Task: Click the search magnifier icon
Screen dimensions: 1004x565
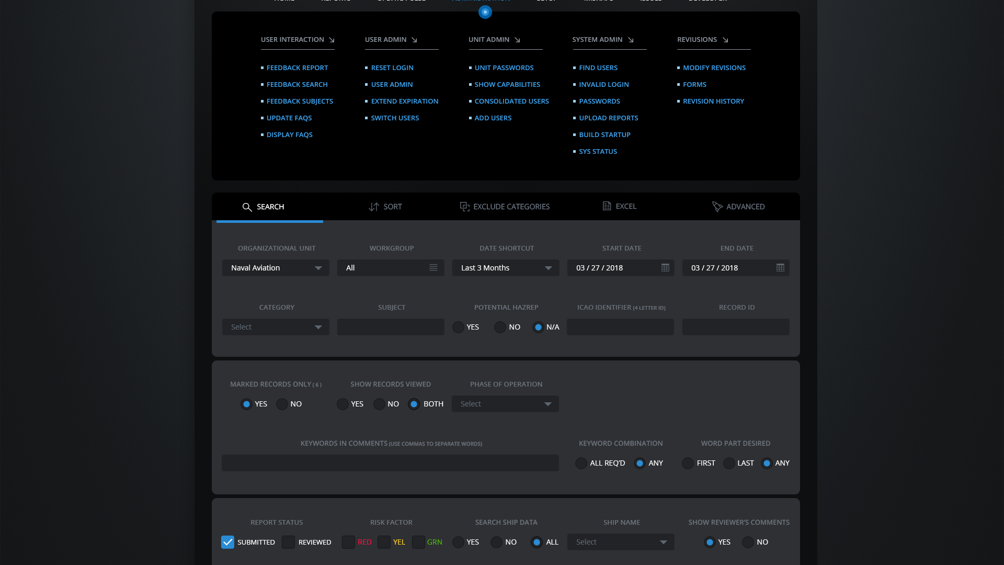Action: click(247, 207)
